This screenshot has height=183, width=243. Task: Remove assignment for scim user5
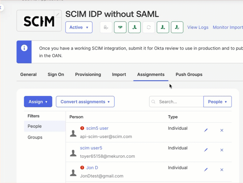pyautogui.click(x=222, y=150)
